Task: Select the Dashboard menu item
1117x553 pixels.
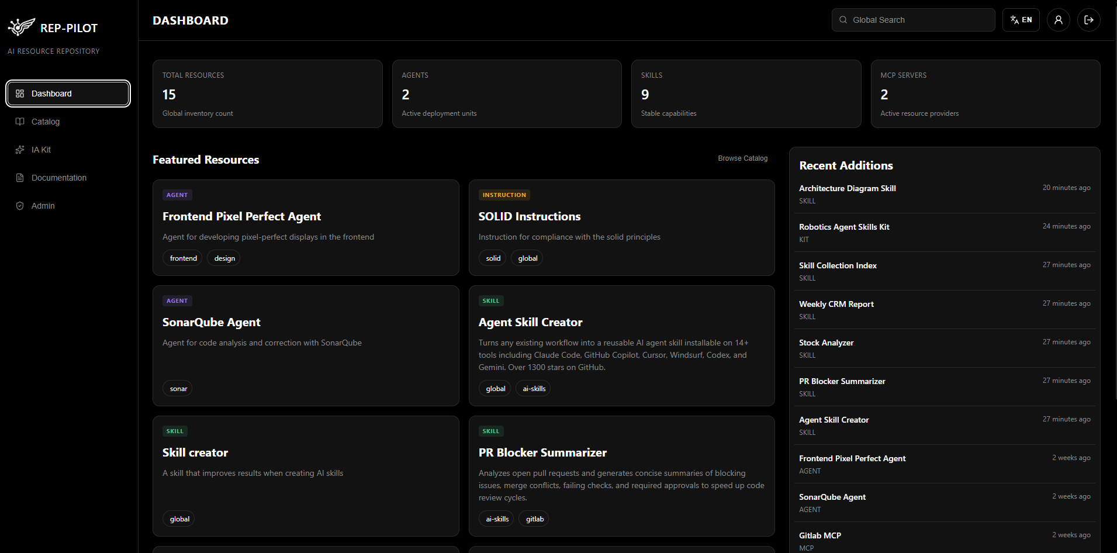Action: (68, 94)
